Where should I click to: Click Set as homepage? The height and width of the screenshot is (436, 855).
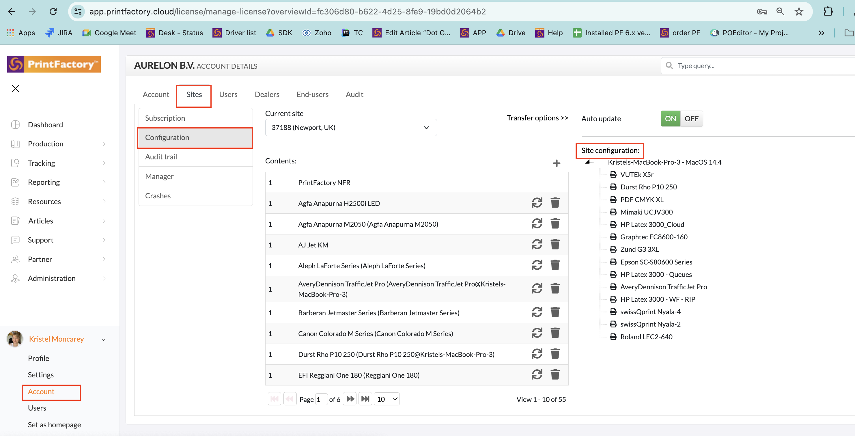coord(54,424)
